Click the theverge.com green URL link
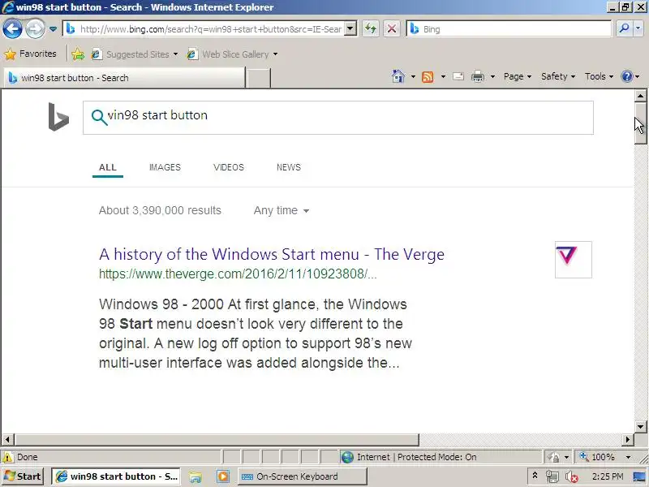 (238, 274)
